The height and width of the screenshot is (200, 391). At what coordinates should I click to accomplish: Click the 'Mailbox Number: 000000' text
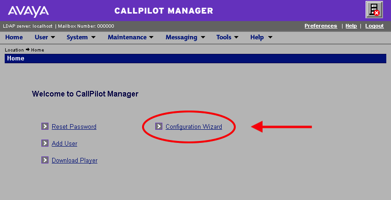pyautogui.click(x=86, y=26)
